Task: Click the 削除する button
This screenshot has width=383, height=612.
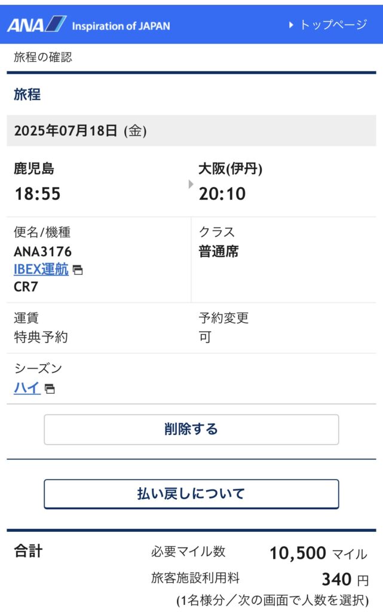Action: pos(191,429)
